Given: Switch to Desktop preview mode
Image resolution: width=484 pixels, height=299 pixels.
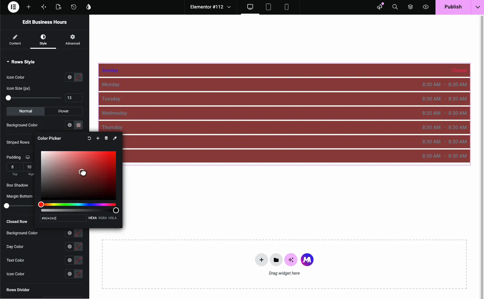Looking at the screenshot, I should pos(250,7).
